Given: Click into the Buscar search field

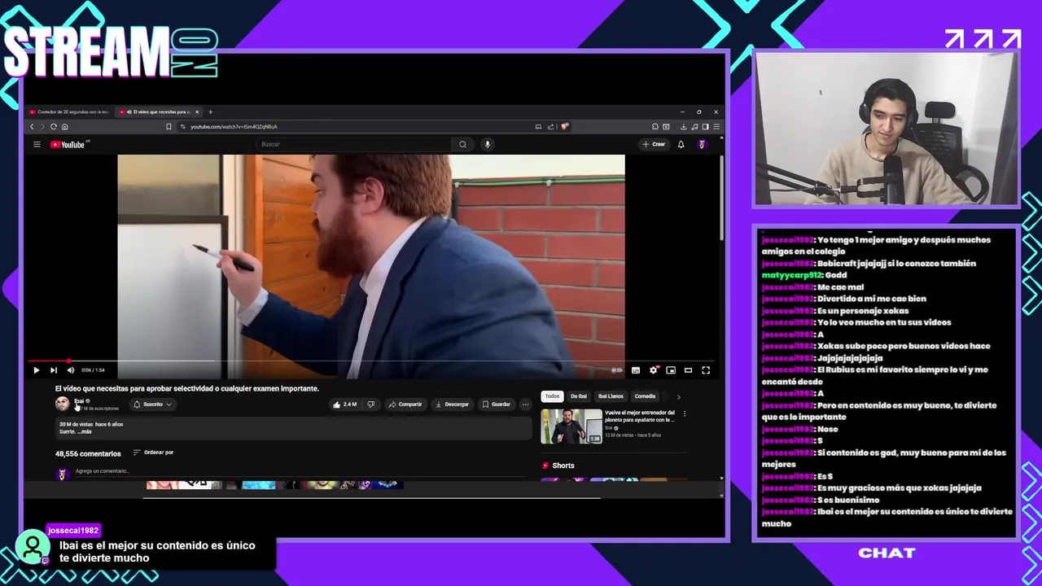Looking at the screenshot, I should pos(354,144).
